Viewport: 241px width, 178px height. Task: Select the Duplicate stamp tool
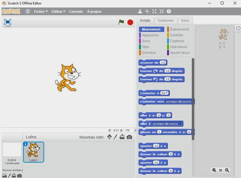tap(140, 11)
